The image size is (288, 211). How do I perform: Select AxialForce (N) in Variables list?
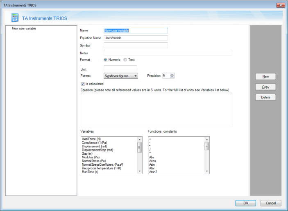[91, 139]
